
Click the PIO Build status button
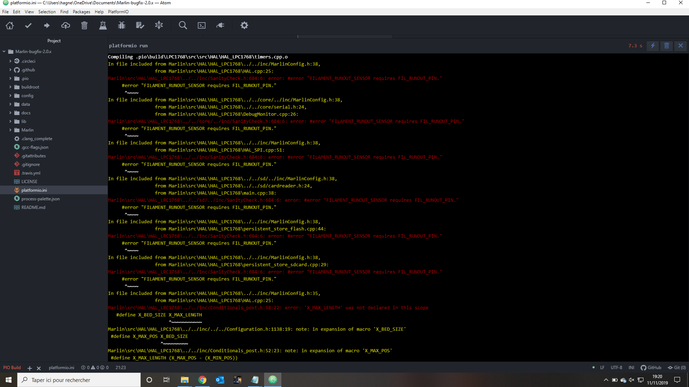tap(12, 368)
